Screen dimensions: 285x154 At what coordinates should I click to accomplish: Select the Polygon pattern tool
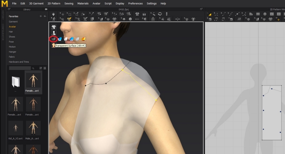click(x=251, y=14)
